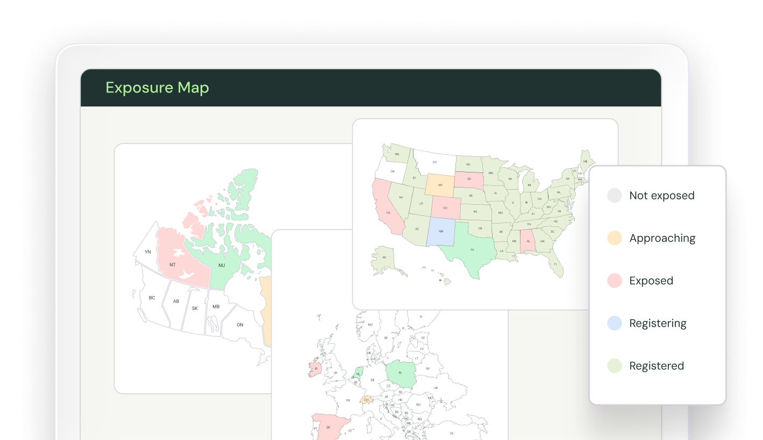Click the Registered green legend circle
The image size is (763, 440).
[615, 366]
